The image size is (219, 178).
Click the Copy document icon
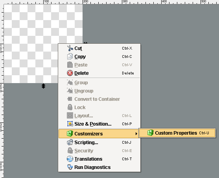[70, 56]
